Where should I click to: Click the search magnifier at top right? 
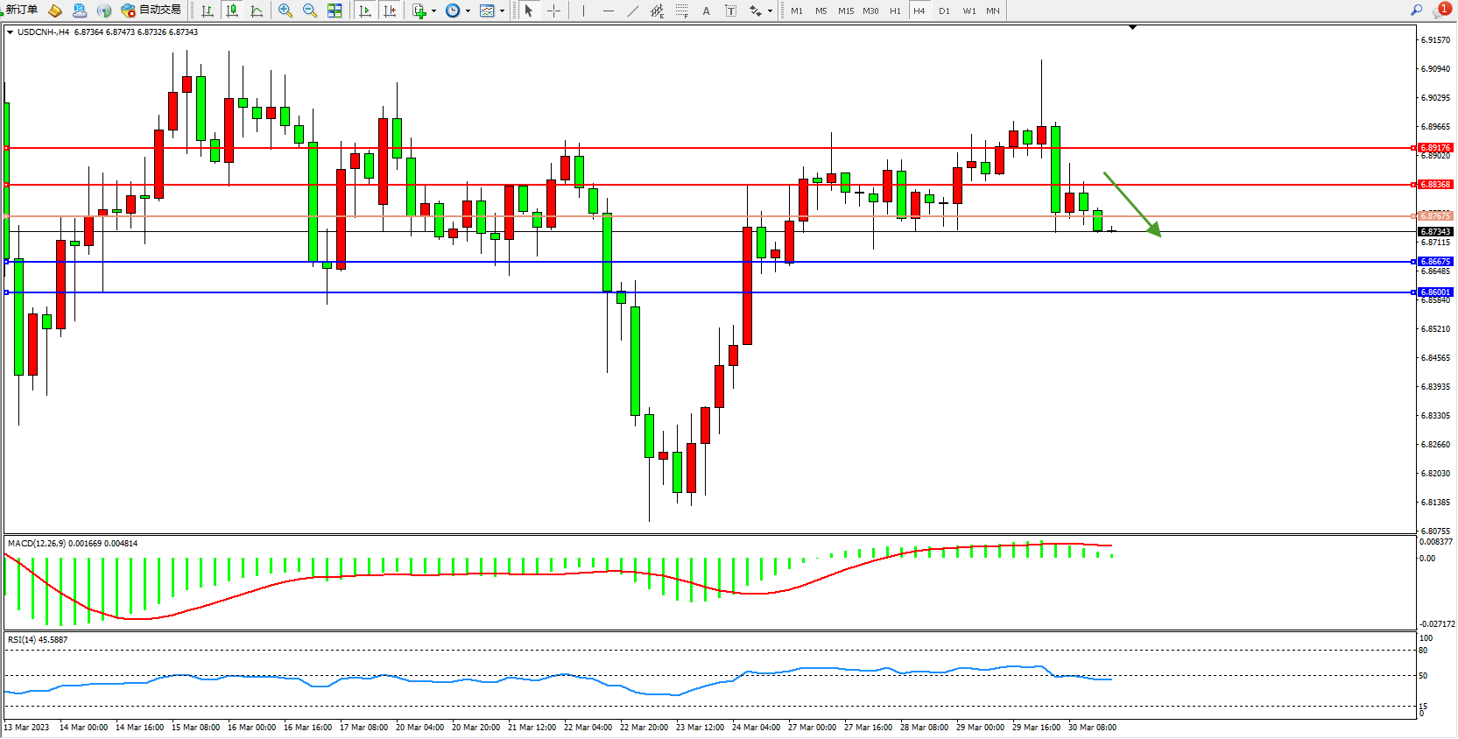pyautogui.click(x=1416, y=10)
